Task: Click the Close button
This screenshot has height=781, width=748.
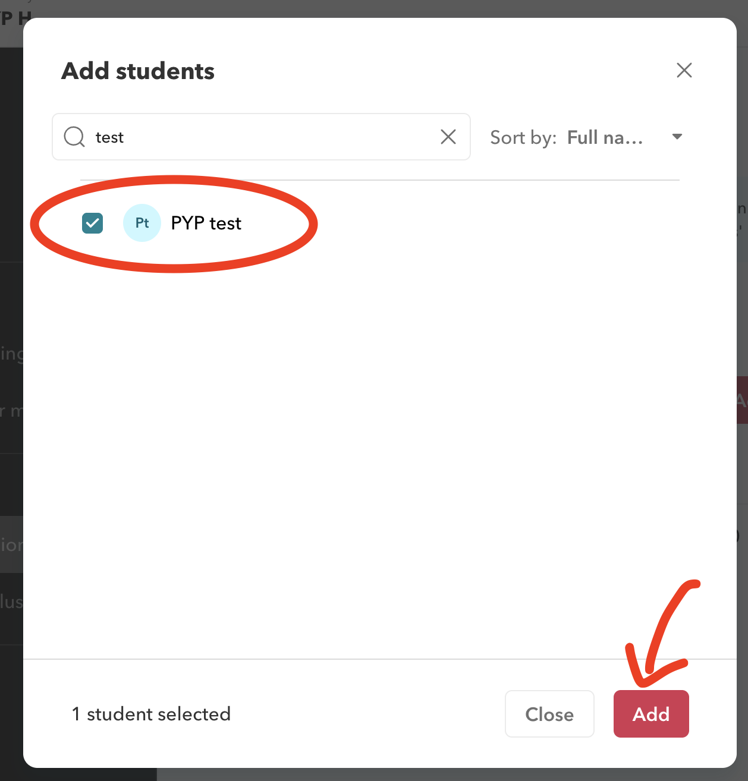Action: [549, 714]
